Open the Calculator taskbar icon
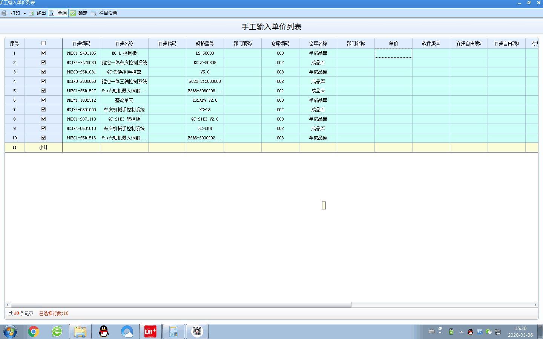This screenshot has width=543, height=339. pos(174,331)
